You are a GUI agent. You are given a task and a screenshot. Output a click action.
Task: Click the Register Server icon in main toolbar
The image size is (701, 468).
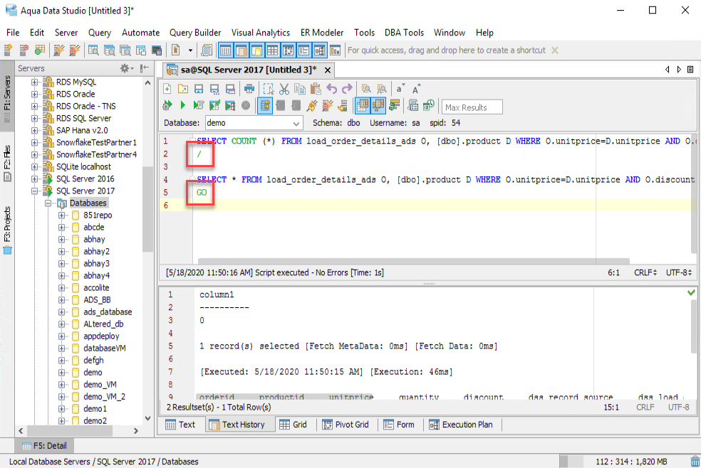(x=8, y=50)
